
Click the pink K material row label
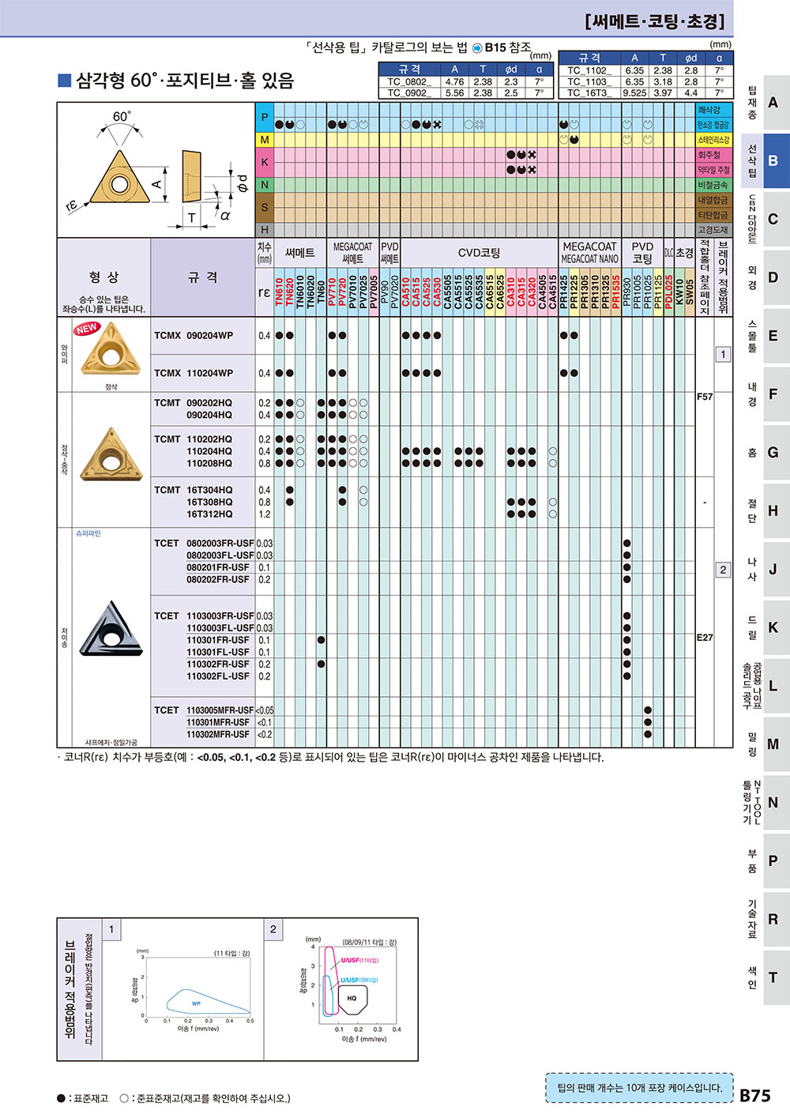click(265, 162)
